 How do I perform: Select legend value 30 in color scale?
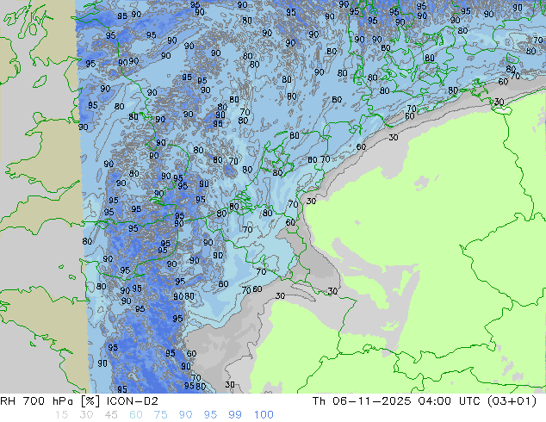(x=86, y=415)
